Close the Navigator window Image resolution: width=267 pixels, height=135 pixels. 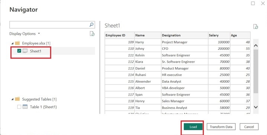pyautogui.click(x=263, y=3)
